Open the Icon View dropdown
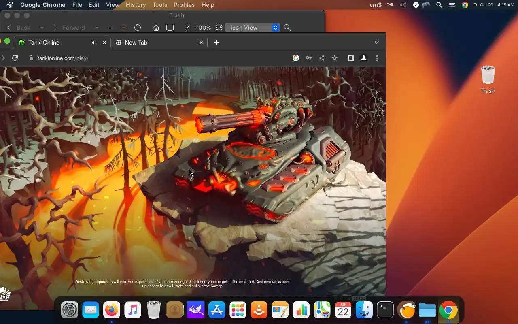 tap(253, 28)
